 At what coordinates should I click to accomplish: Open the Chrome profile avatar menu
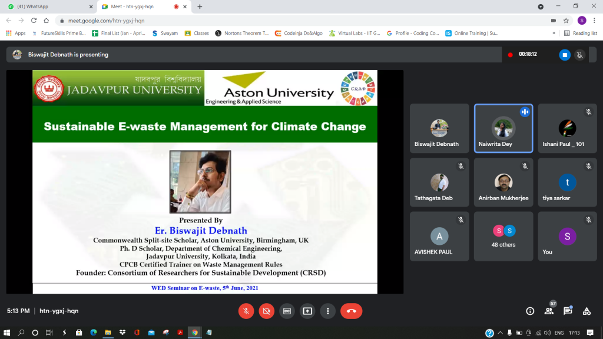click(x=582, y=21)
